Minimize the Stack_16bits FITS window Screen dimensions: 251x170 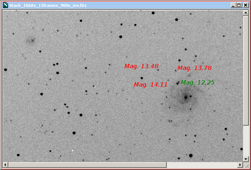pyautogui.click(x=233, y=5)
